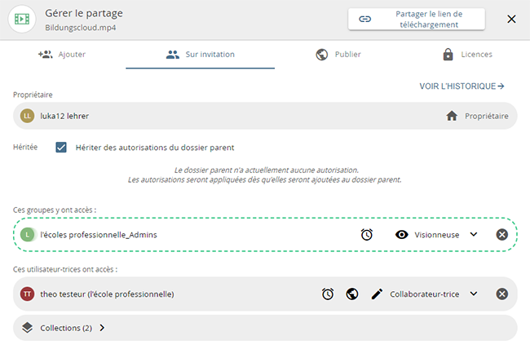Viewport: 530px width, 345px height.
Task: Click Partager le lien de téléchargement button
Action: [x=417, y=19]
